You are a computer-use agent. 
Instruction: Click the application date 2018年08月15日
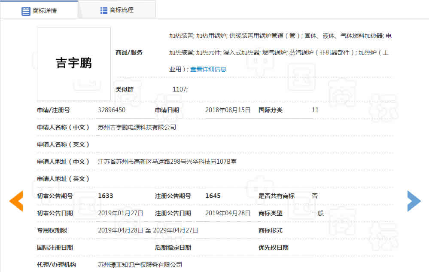pos(228,110)
